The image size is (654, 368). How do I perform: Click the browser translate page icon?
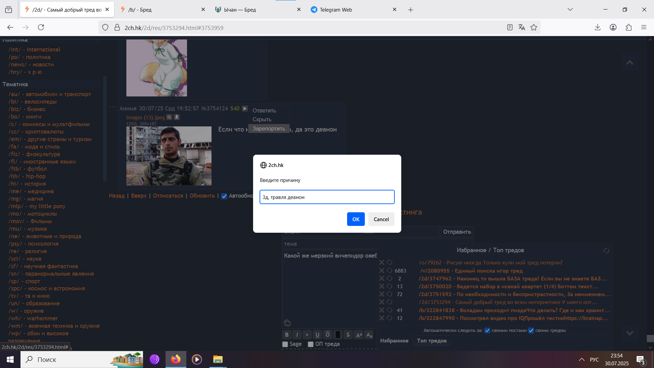(x=521, y=28)
